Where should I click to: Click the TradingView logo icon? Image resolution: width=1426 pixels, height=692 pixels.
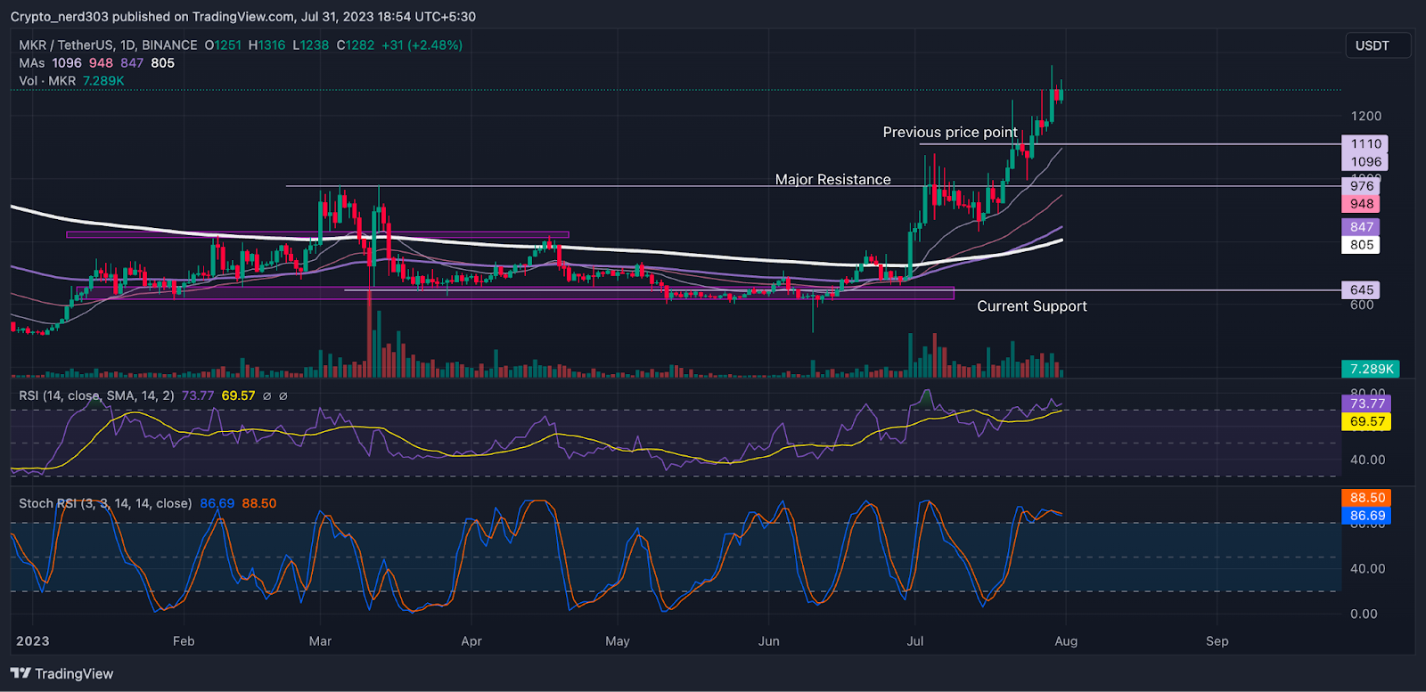tap(20, 673)
